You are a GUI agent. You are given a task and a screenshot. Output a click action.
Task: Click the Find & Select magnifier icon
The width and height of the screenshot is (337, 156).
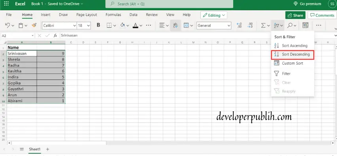pyautogui.click(x=290, y=25)
